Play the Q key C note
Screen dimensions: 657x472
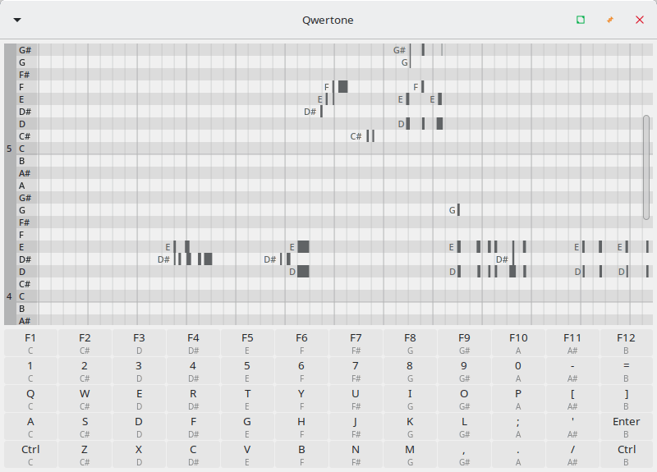point(30,396)
